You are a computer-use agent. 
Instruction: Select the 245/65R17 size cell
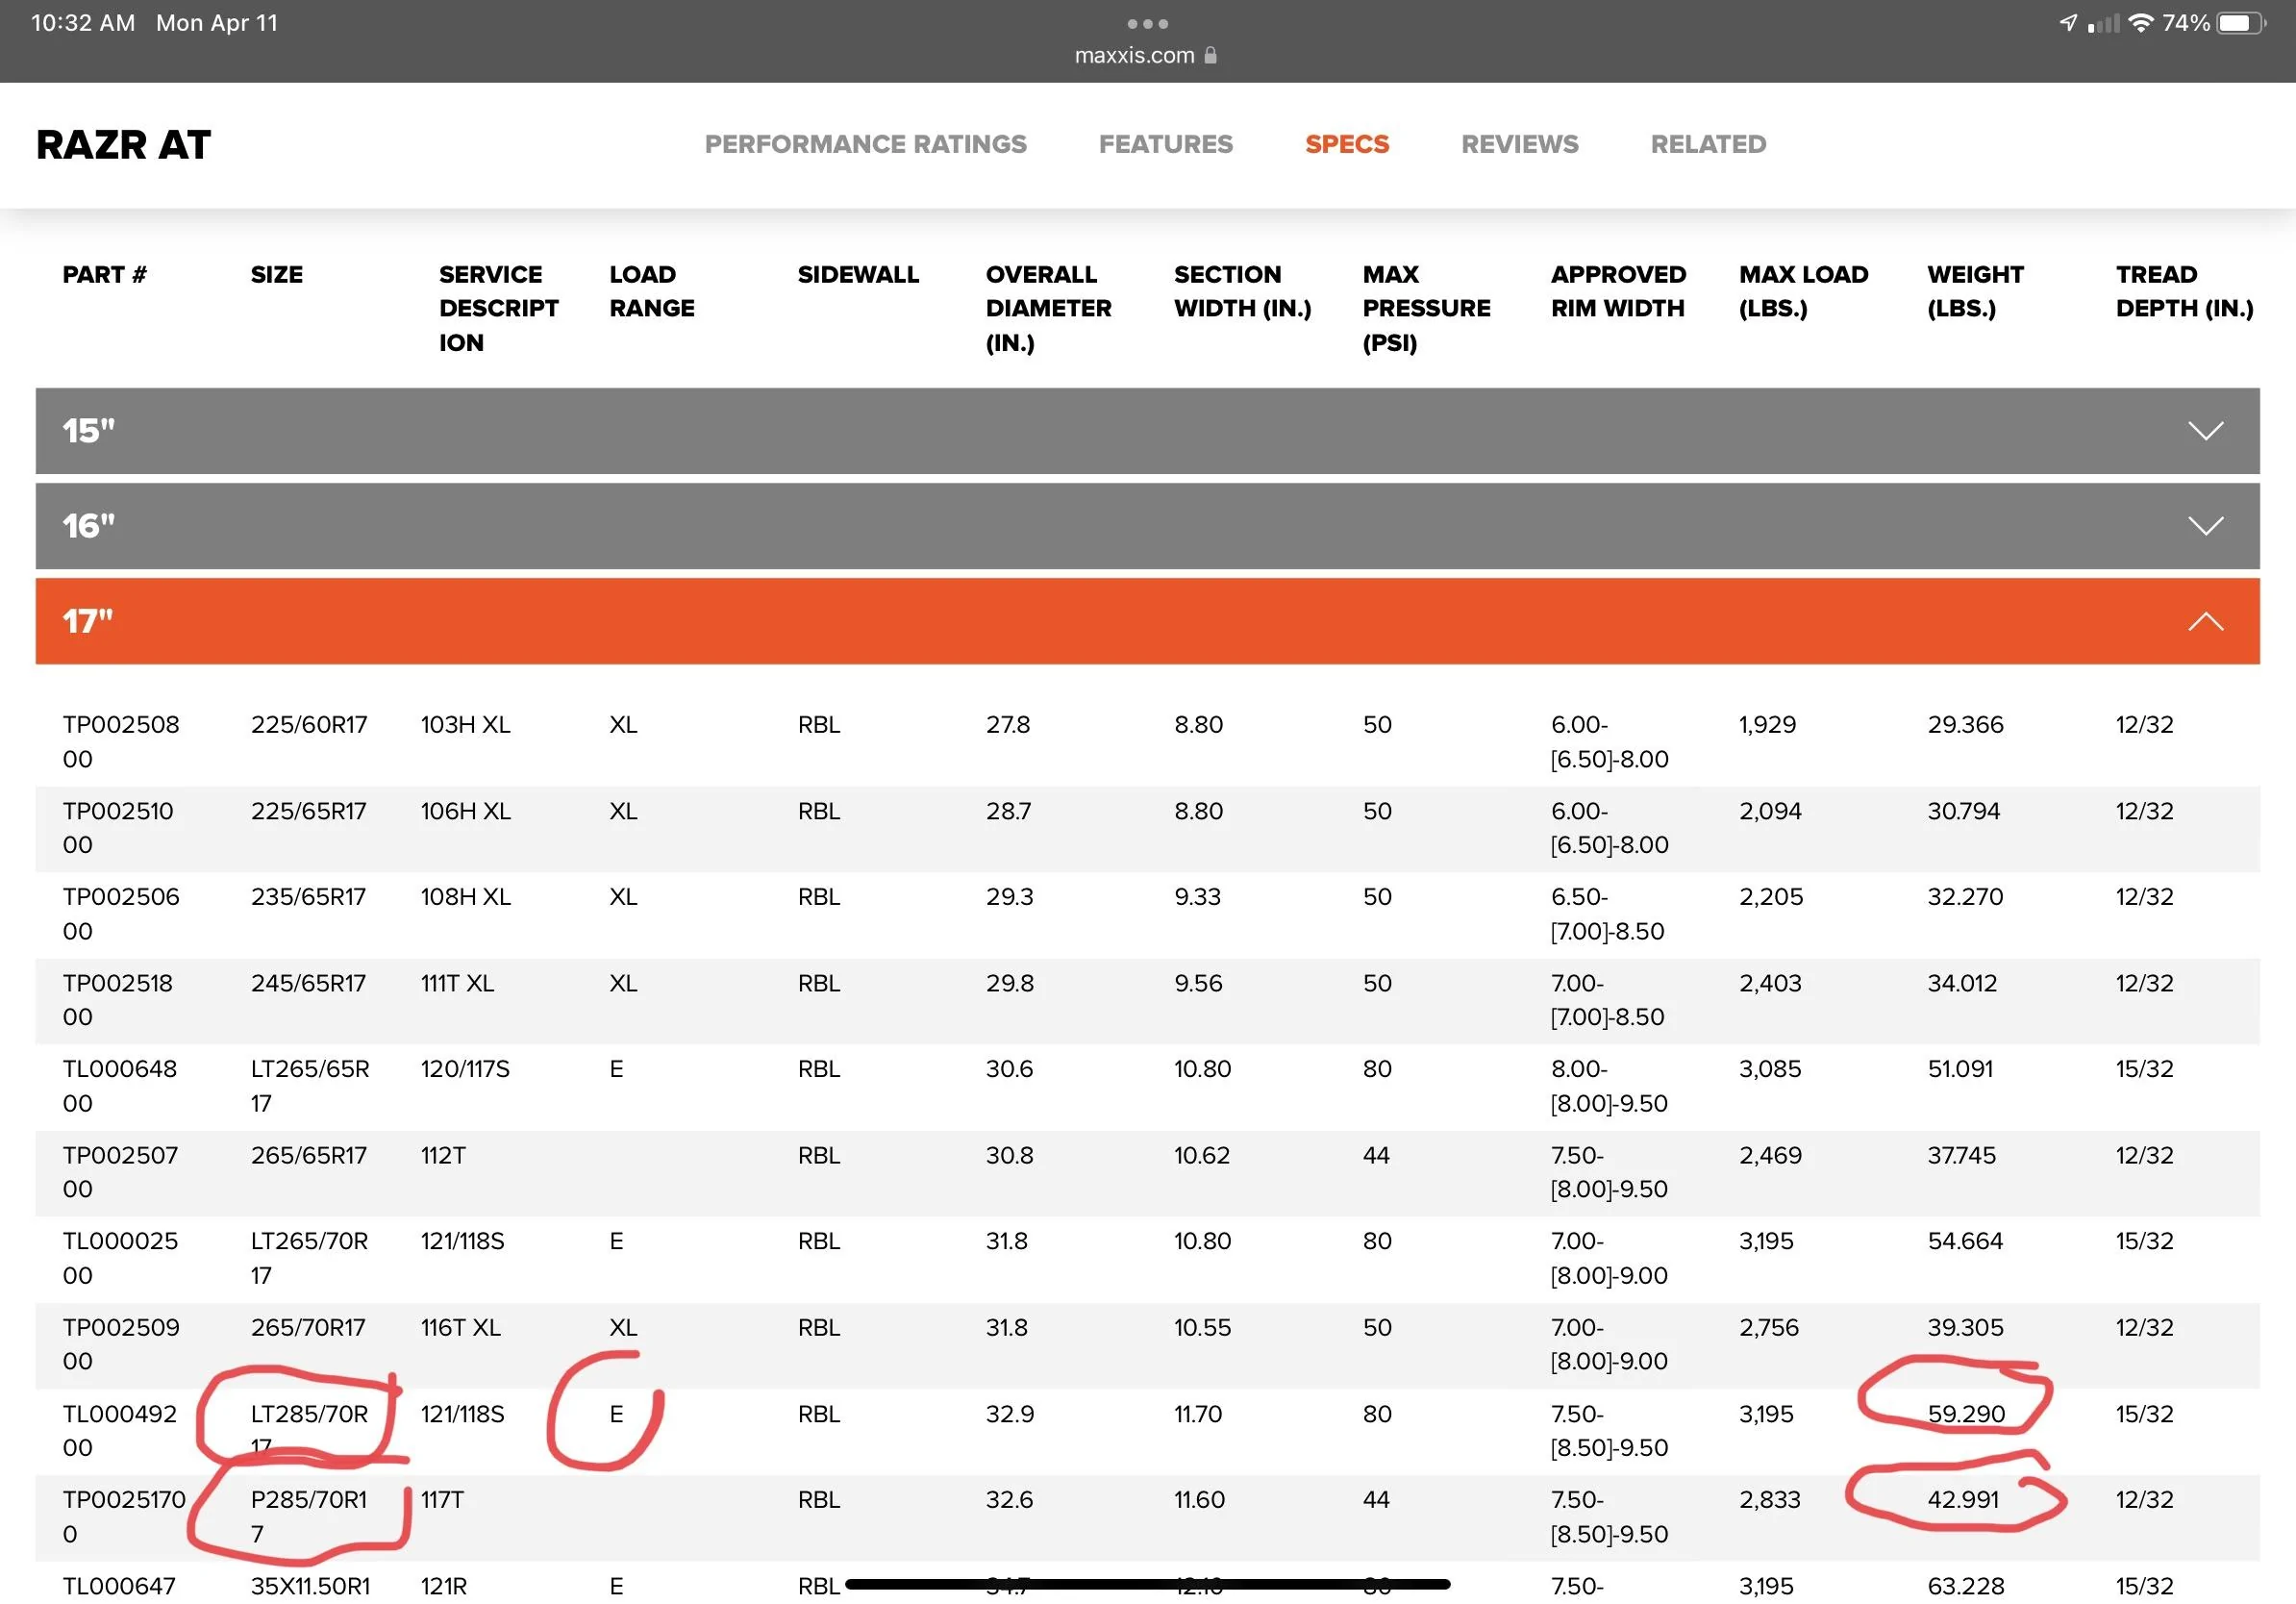point(308,983)
